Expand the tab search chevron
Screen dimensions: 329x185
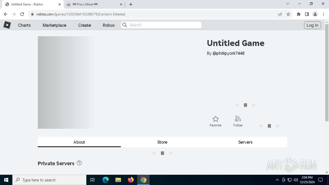(288, 4)
